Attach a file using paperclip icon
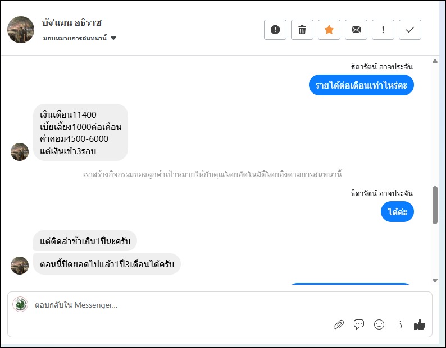Screen dimensions: 446x348 coord(339,324)
